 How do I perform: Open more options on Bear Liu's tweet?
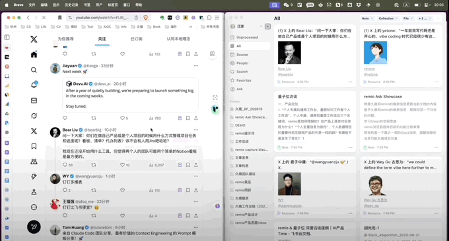point(196,130)
